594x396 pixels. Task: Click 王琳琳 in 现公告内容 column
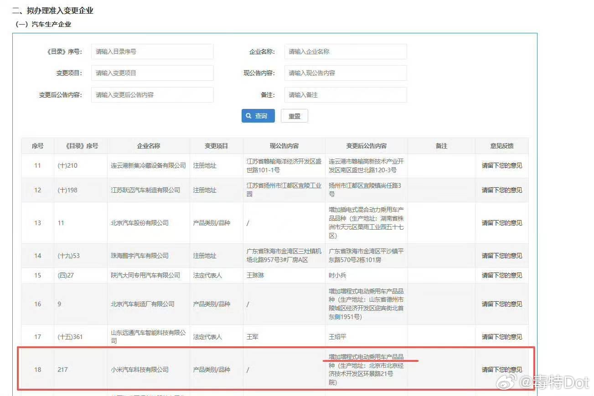point(255,275)
